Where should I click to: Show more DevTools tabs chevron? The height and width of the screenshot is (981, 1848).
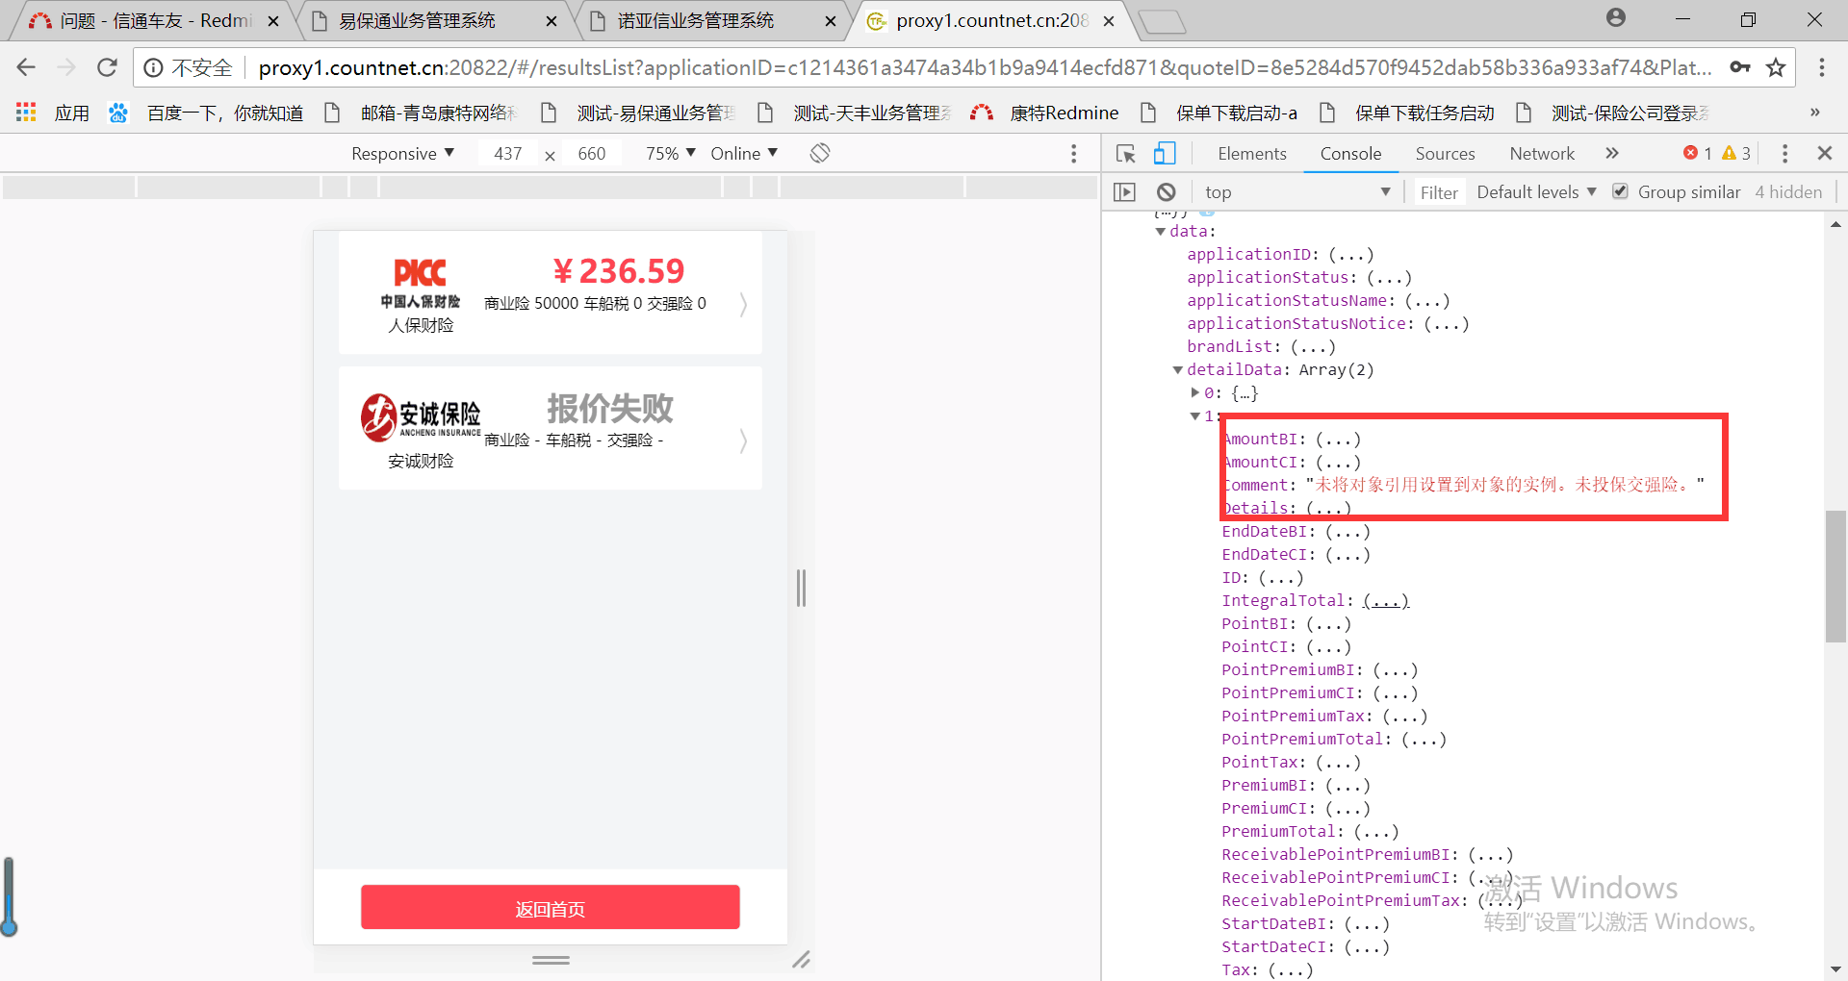[x=1612, y=154]
